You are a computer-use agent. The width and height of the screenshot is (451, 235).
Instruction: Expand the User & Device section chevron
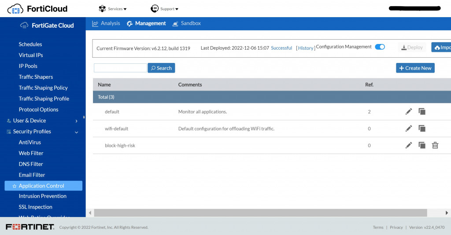[x=77, y=121]
